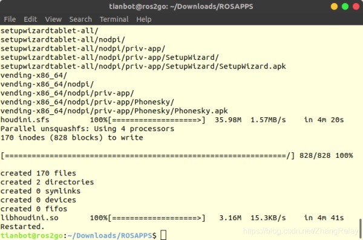Image resolution: width=363 pixels, height=240 pixels.
Task: Click the Phonesky.apk output line
Action: [x=114, y=111]
